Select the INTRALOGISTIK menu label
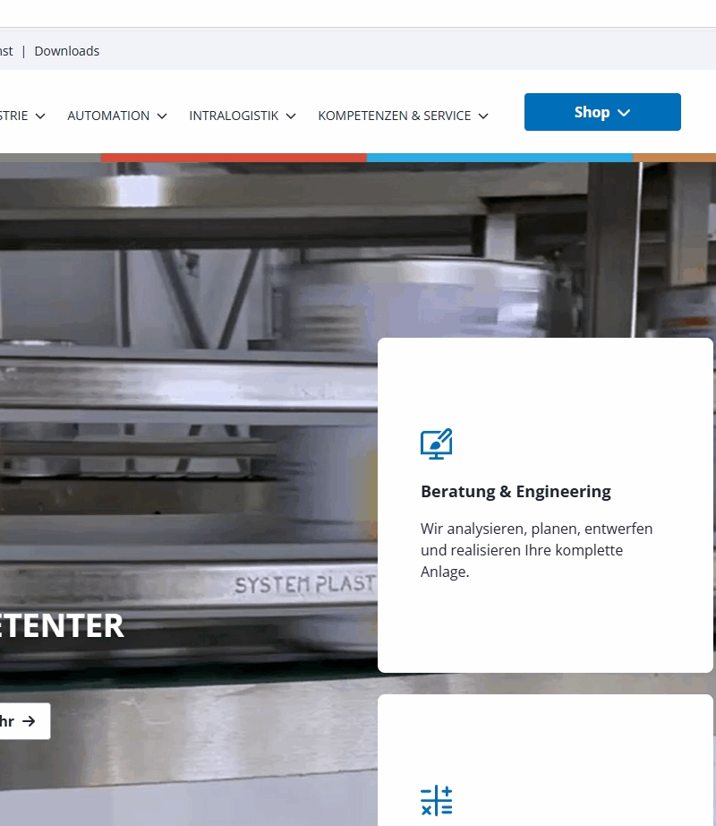The width and height of the screenshot is (716, 826). coord(234,116)
